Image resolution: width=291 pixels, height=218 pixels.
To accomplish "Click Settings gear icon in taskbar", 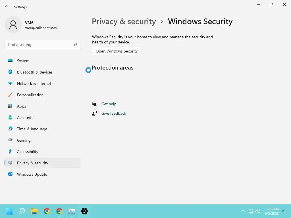I will [84, 211].
